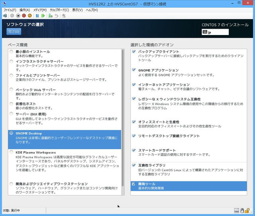Minimize the VM connection window
Screen dimensions: 255x216
tap(233, 3)
